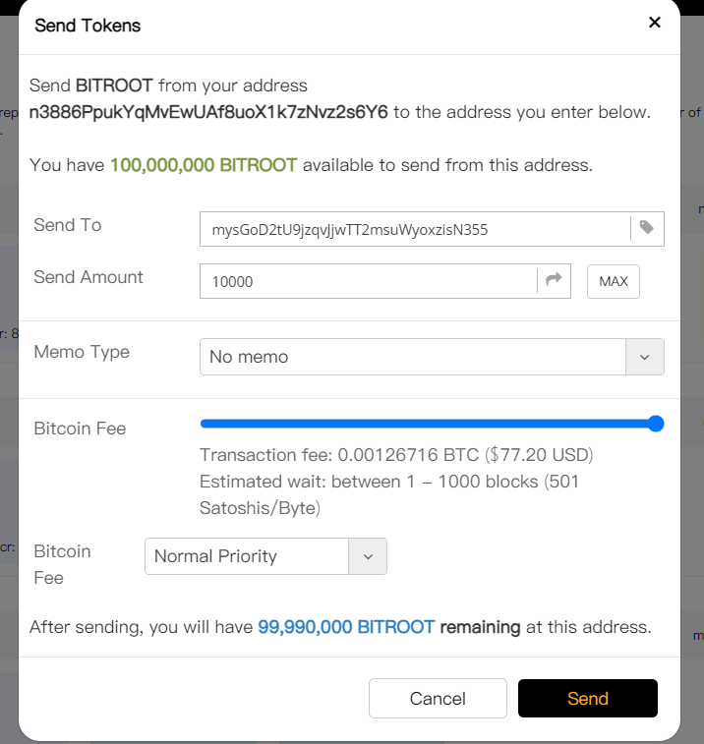Click the Memo Type label
This screenshot has height=744, width=704.
tap(82, 352)
